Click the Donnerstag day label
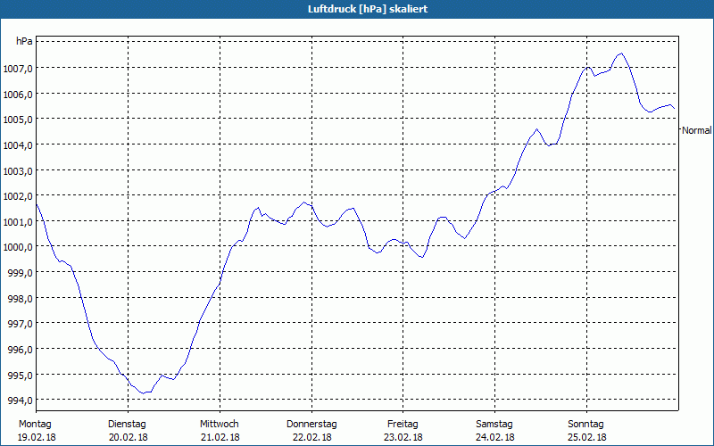Image resolution: width=714 pixels, height=446 pixels. pos(311,425)
